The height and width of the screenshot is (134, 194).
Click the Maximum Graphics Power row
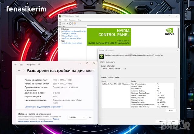(152, 93)
